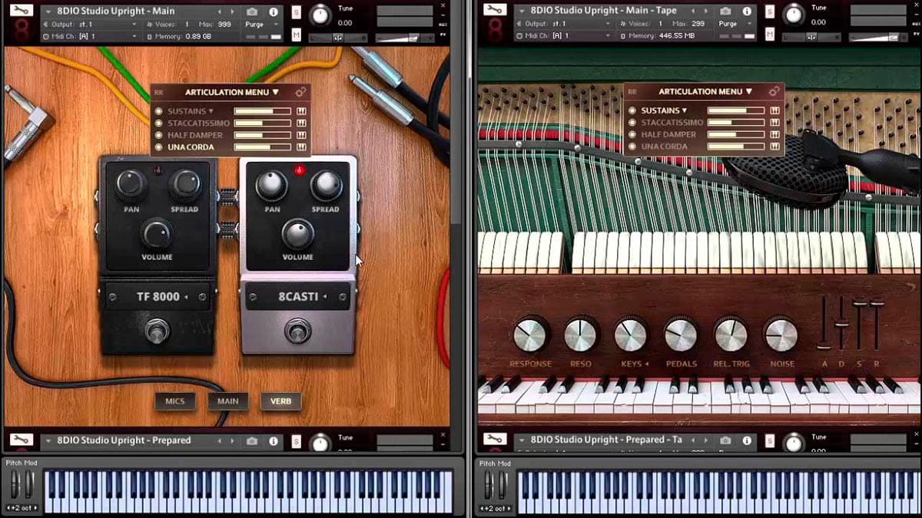Enable Half Damper articulation in left panel
This screenshot has height=518, width=922.
[159, 135]
